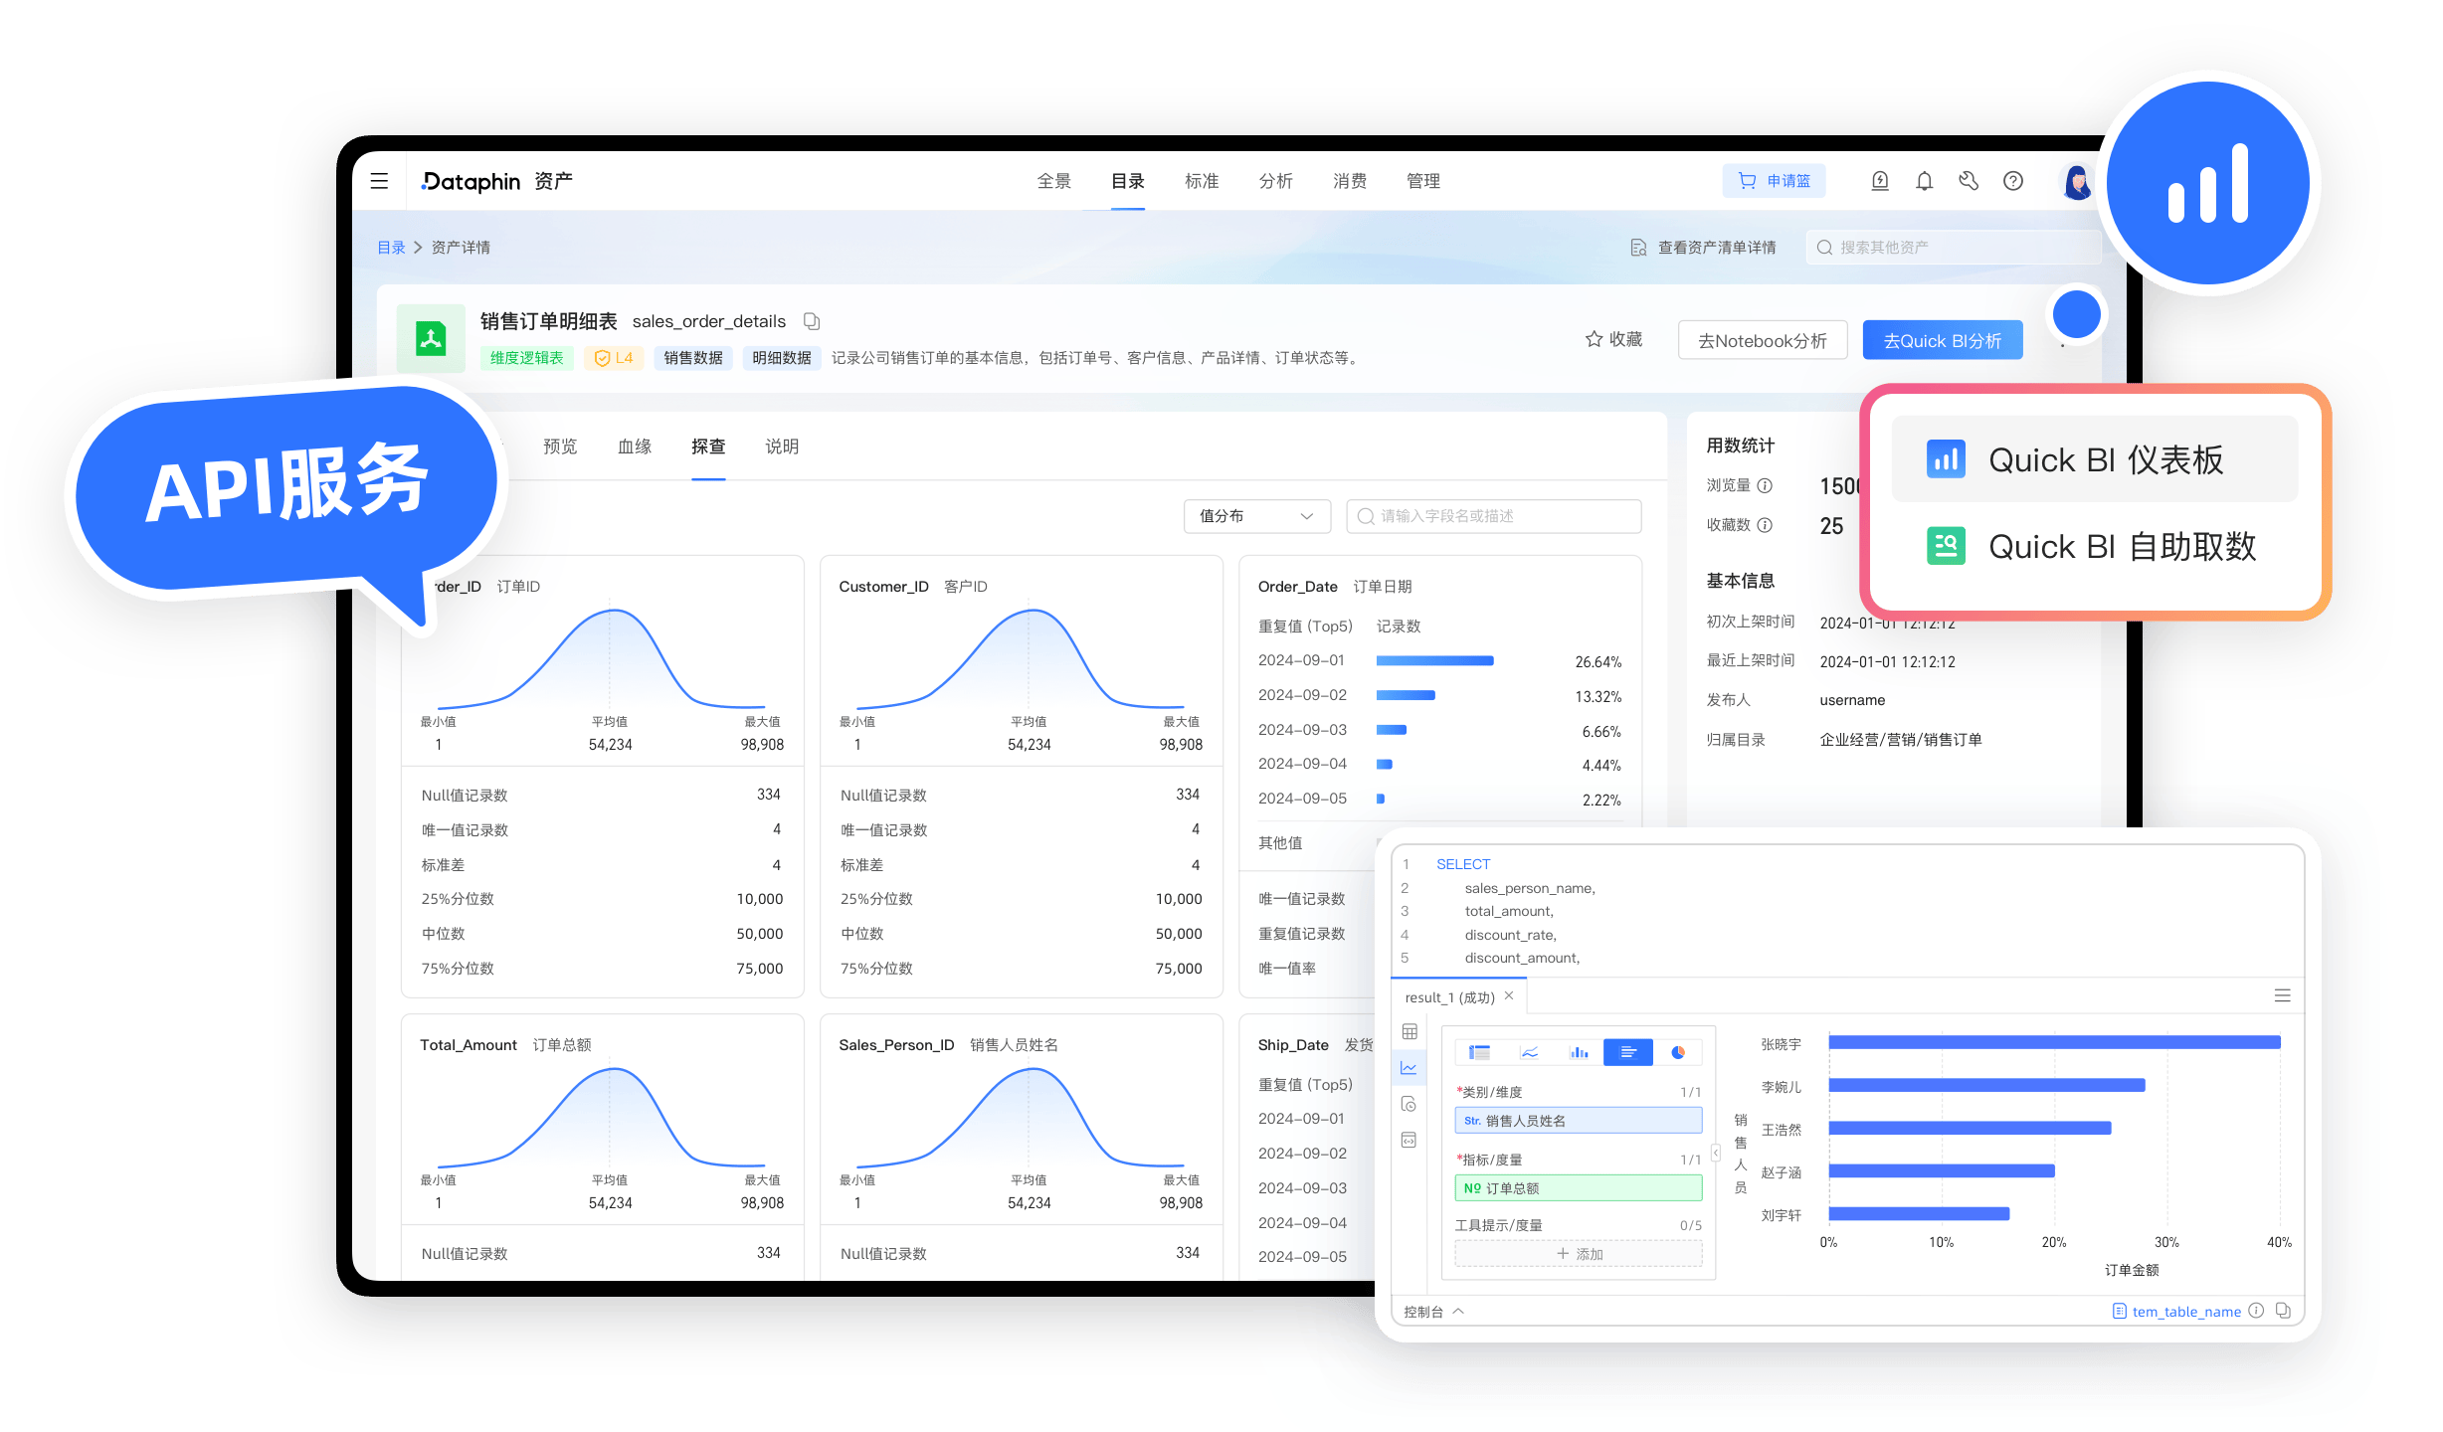The height and width of the screenshot is (1432, 2443).
Task: Open clock document icon in result sidebar
Action: click(x=1409, y=1104)
